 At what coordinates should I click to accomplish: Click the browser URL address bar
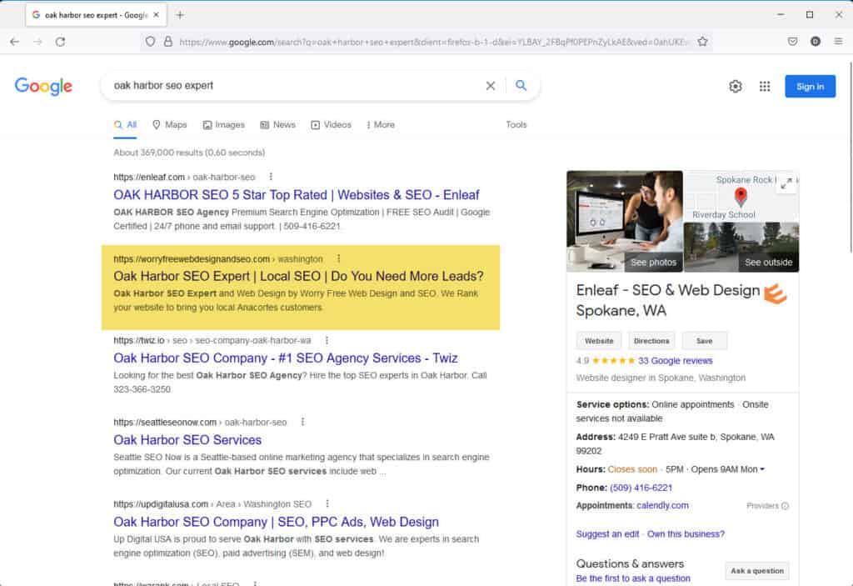[432, 42]
